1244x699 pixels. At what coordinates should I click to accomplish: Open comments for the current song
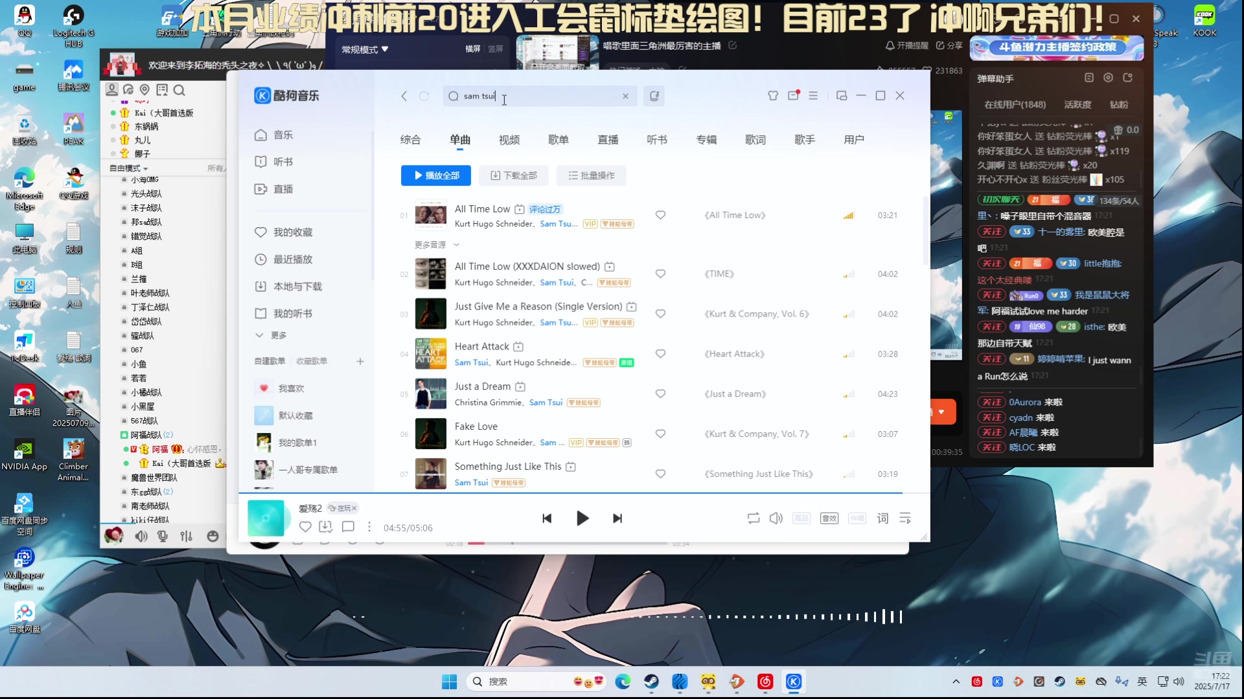click(x=348, y=527)
